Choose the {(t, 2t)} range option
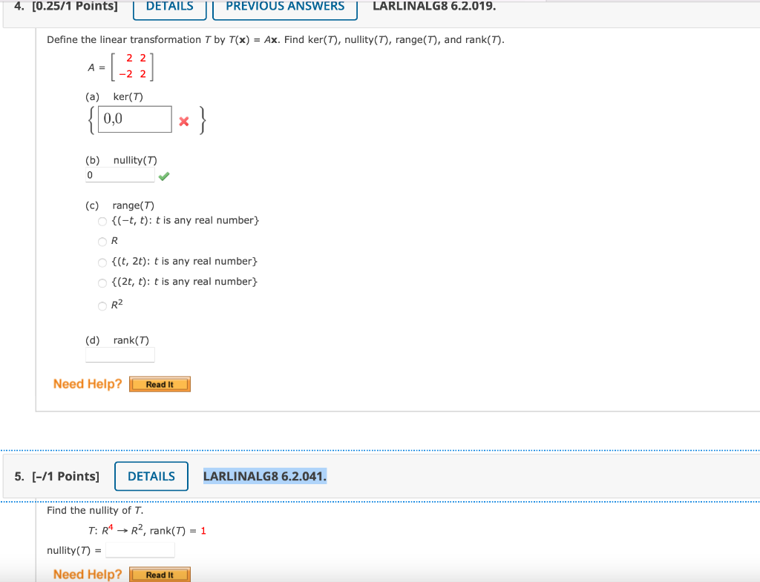 coord(102,262)
